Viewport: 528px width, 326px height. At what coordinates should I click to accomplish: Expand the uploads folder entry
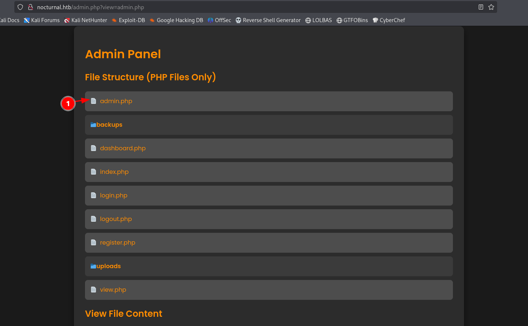tap(109, 266)
